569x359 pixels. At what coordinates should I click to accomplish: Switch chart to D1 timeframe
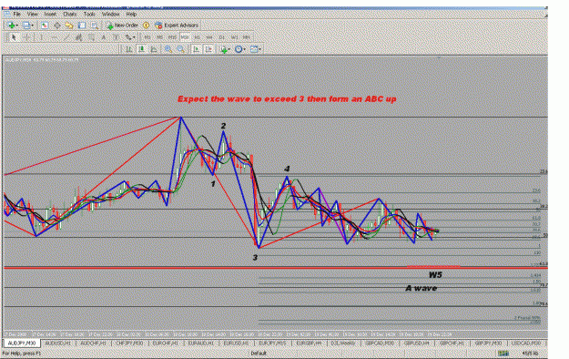222,37
